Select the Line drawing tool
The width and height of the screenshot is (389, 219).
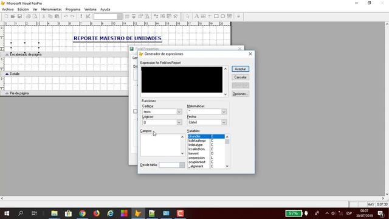point(210,16)
